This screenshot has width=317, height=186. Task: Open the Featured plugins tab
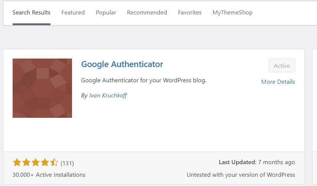click(73, 13)
